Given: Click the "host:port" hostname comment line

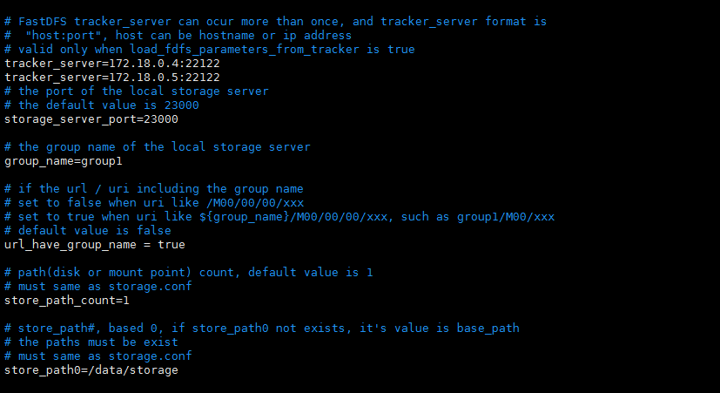Looking at the screenshot, I should click(178, 36).
